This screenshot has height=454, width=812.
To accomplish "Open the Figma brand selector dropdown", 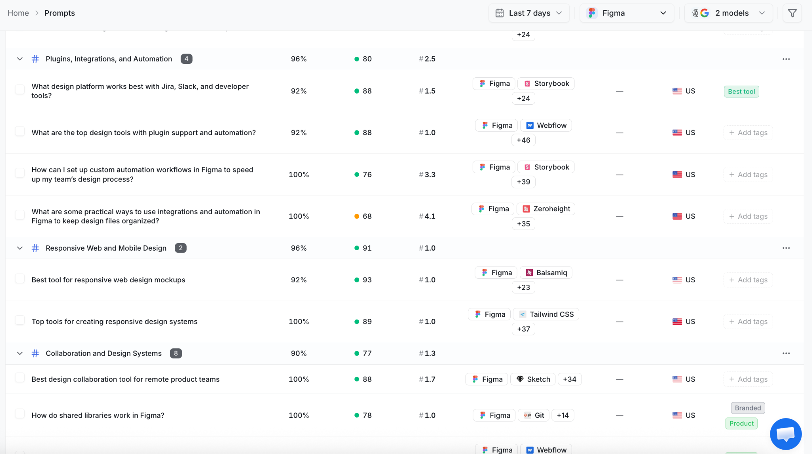I will 626,13.
